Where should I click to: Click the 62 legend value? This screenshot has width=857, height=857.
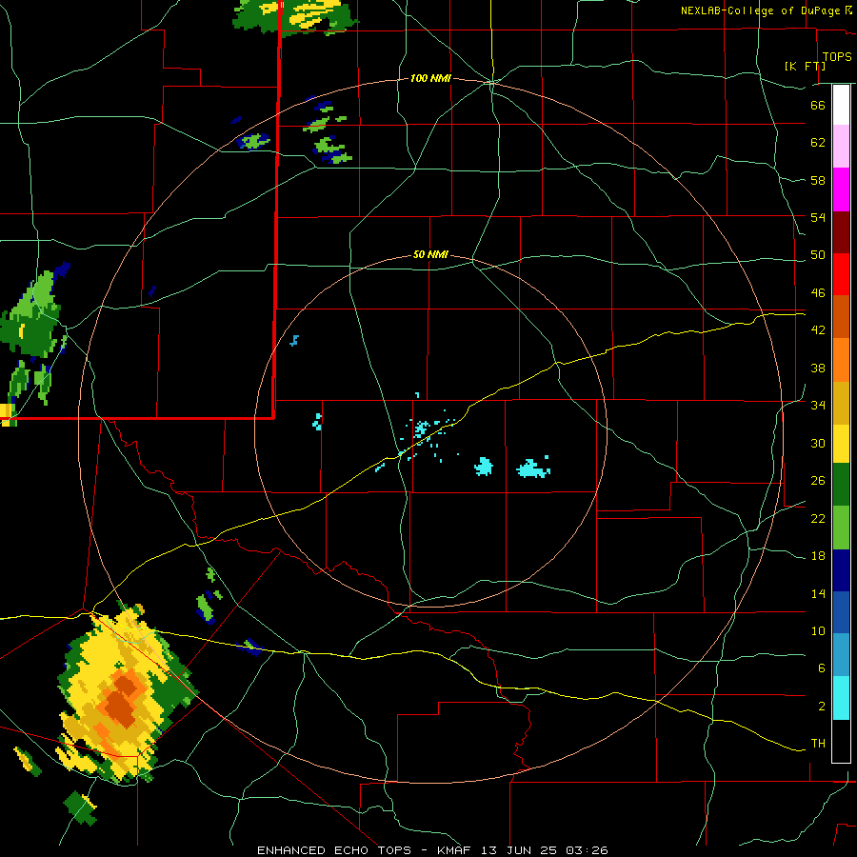pyautogui.click(x=818, y=143)
